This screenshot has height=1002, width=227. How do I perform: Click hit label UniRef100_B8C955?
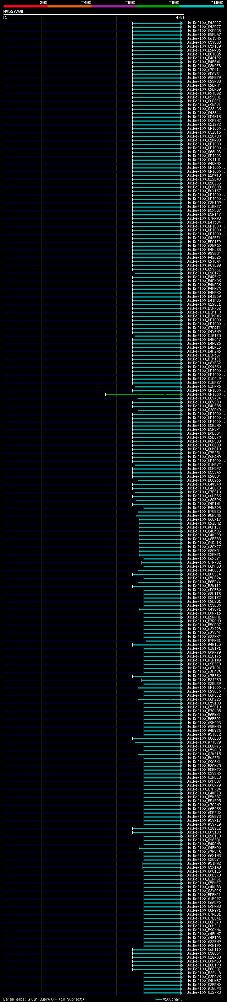pos(204,481)
